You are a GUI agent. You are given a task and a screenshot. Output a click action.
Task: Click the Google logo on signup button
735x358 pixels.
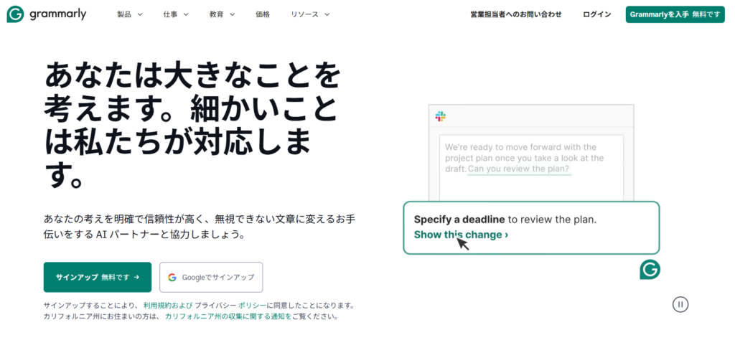point(172,278)
